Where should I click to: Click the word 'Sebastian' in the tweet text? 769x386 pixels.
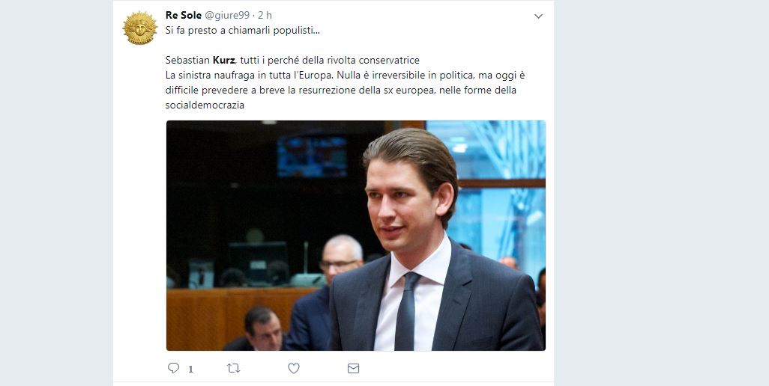[x=187, y=60]
